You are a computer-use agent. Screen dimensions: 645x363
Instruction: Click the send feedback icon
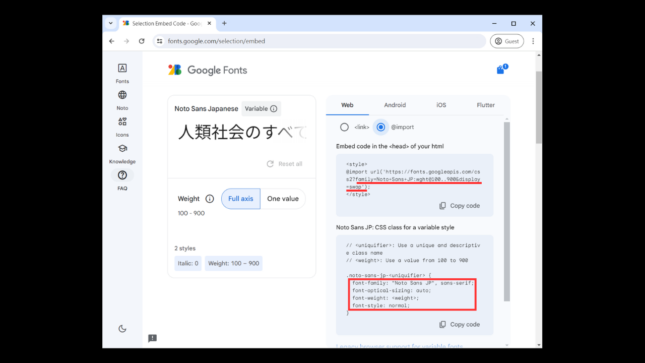pos(152,338)
